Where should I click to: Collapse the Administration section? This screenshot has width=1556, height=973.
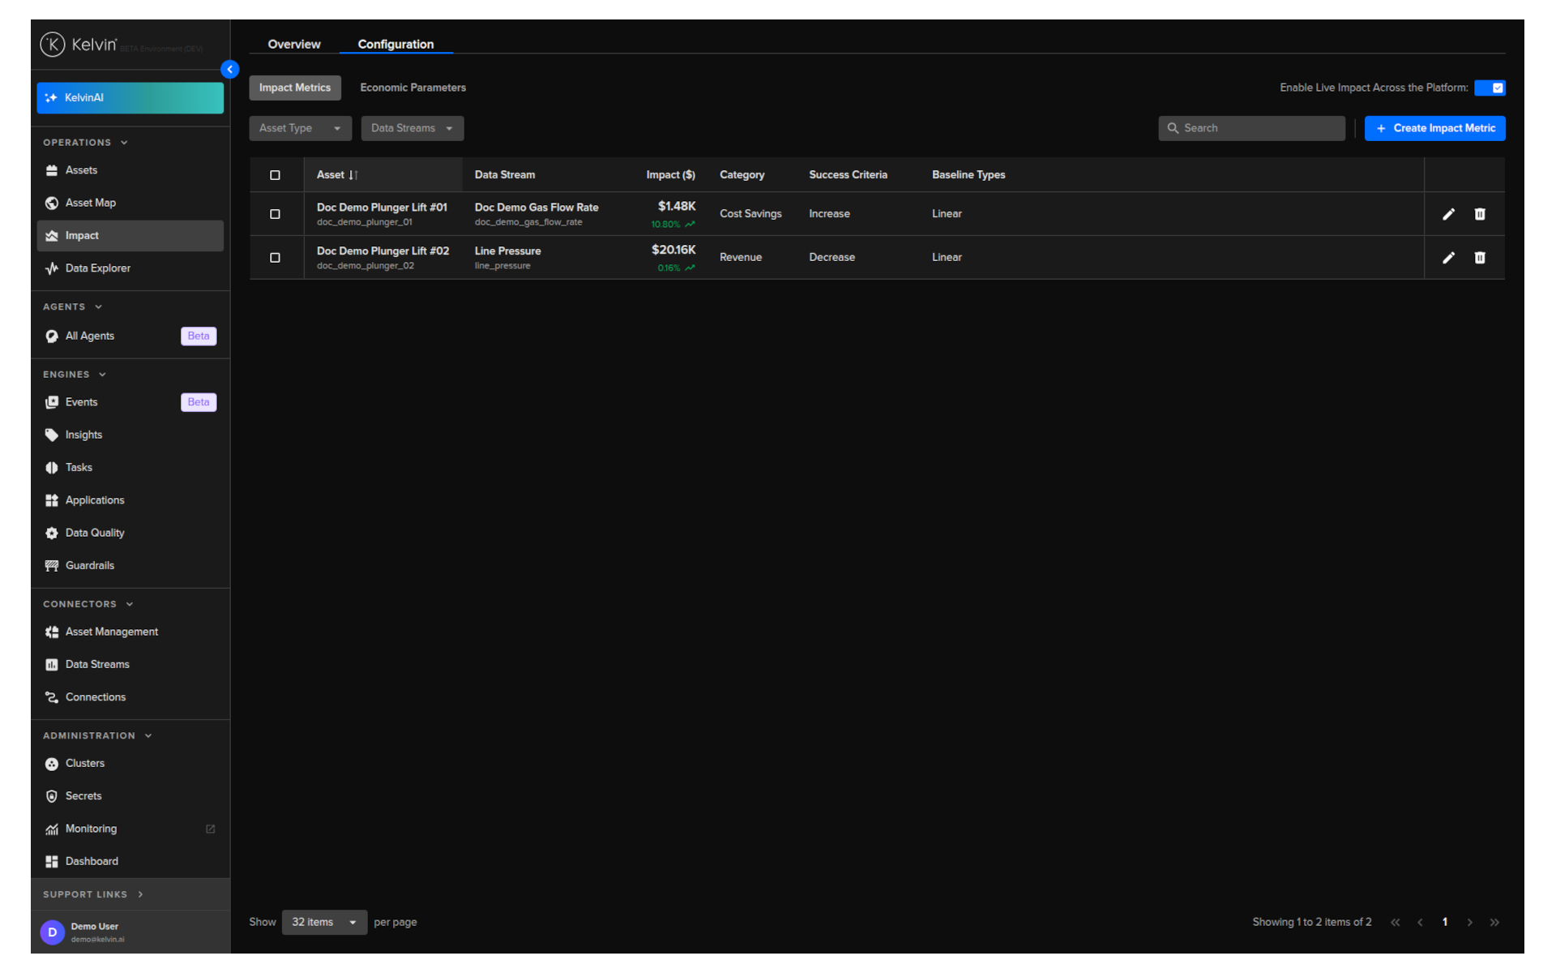pyautogui.click(x=97, y=735)
